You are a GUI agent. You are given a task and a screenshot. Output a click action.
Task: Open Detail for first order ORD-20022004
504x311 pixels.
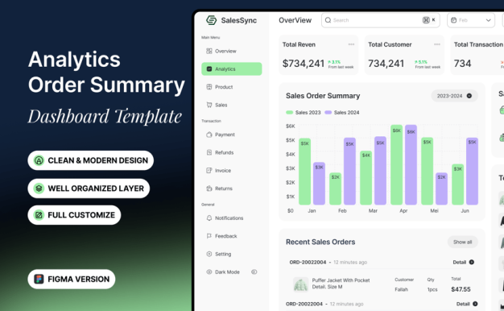coord(464,262)
